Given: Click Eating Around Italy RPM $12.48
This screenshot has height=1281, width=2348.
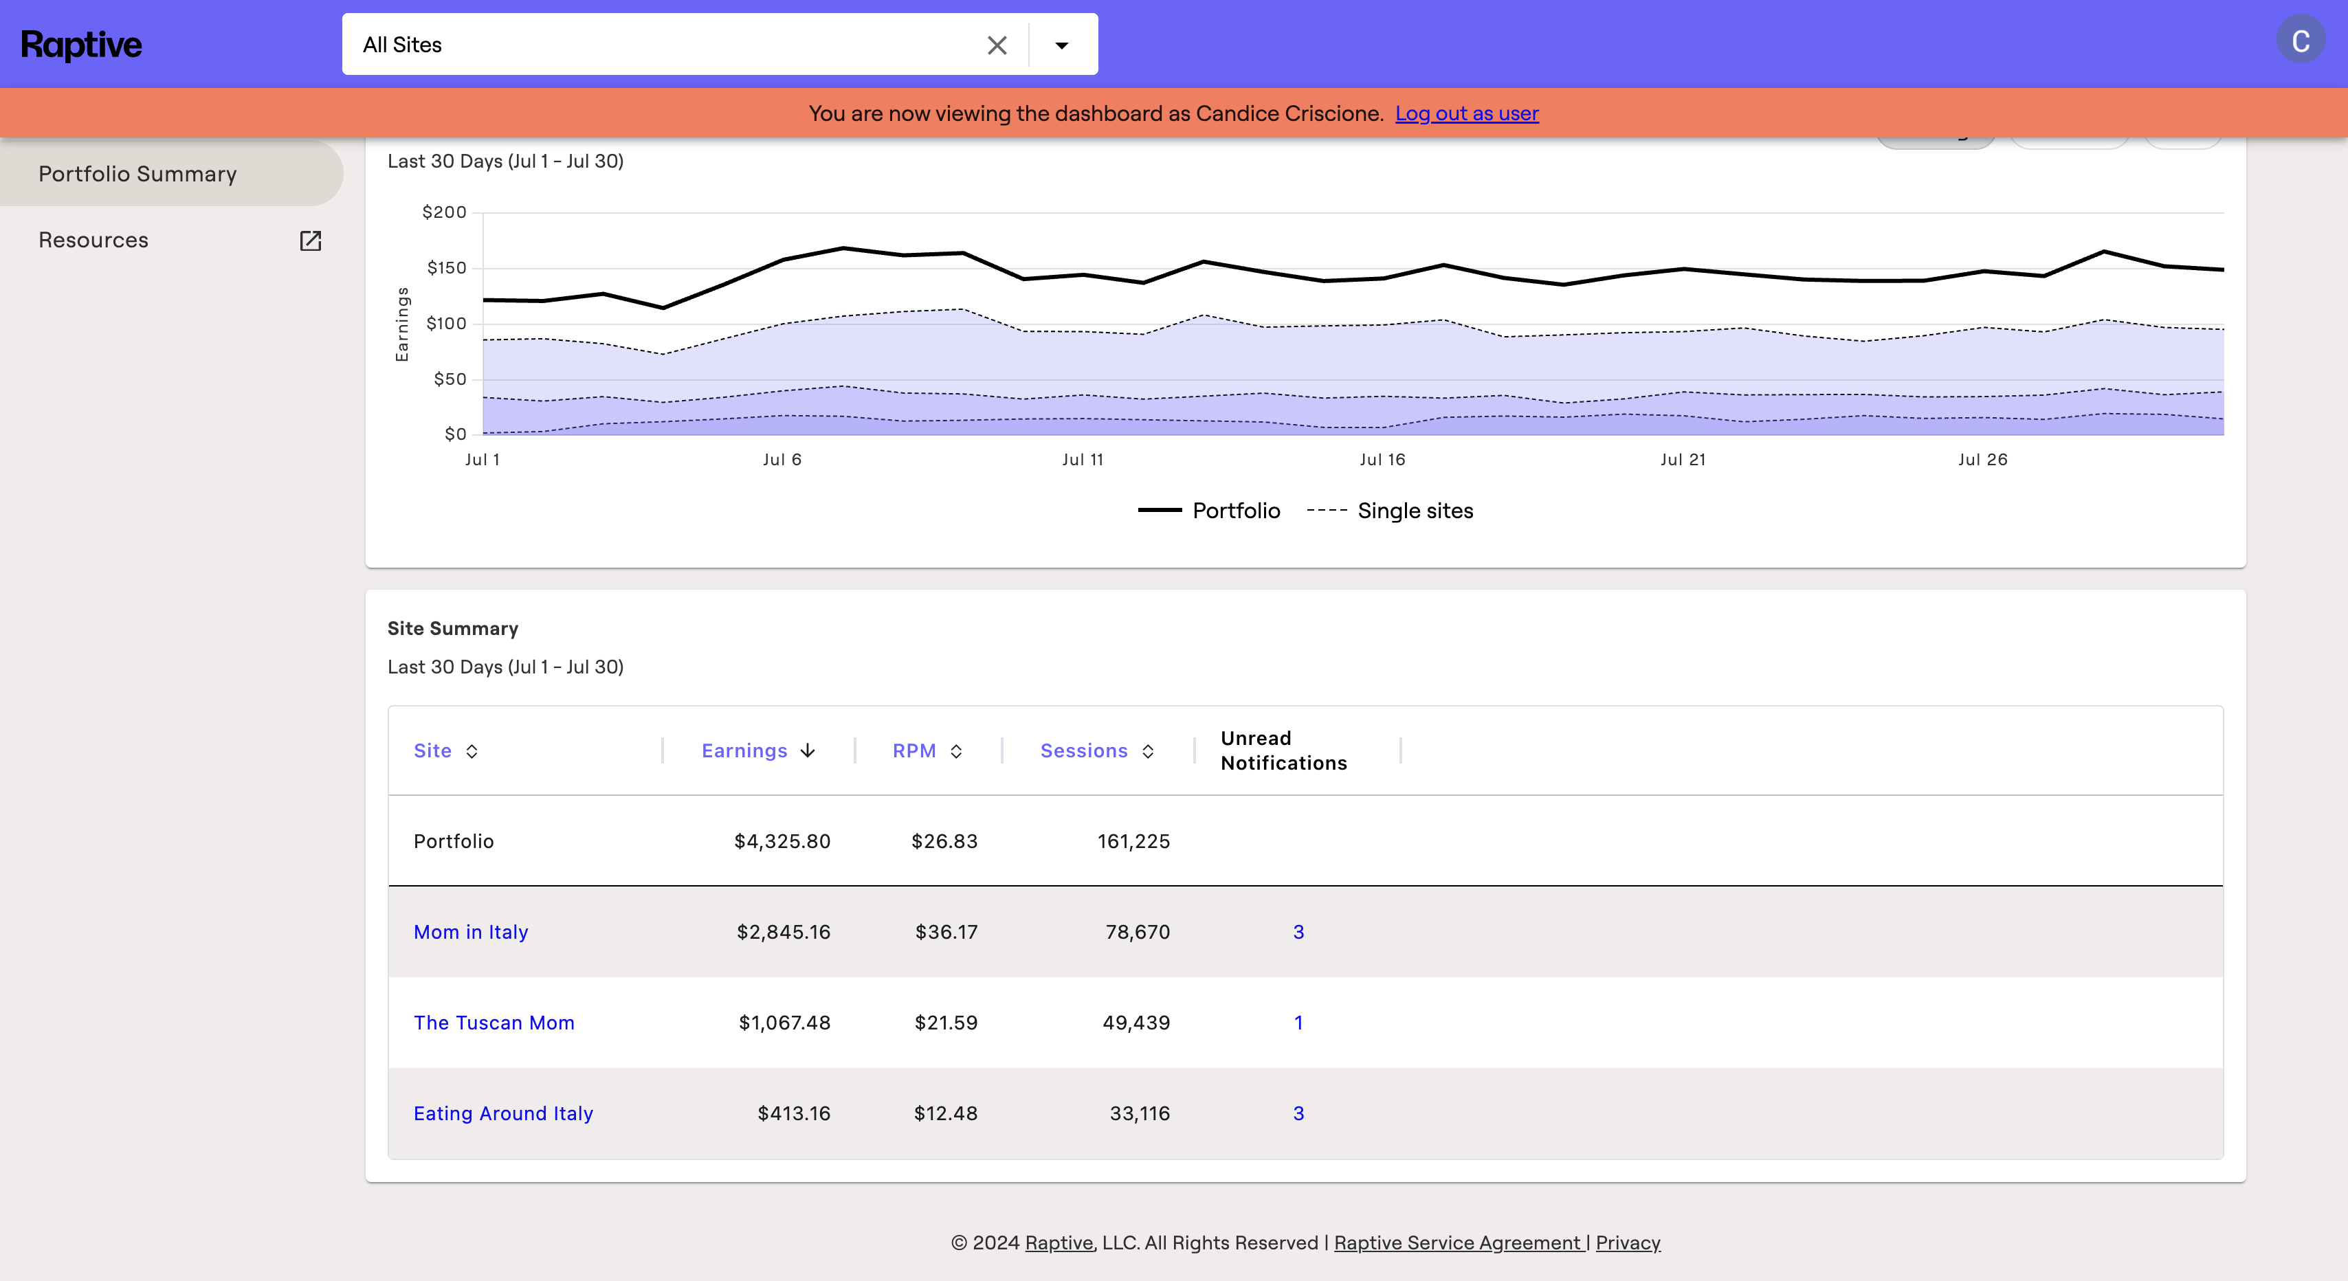Looking at the screenshot, I should (x=945, y=1113).
